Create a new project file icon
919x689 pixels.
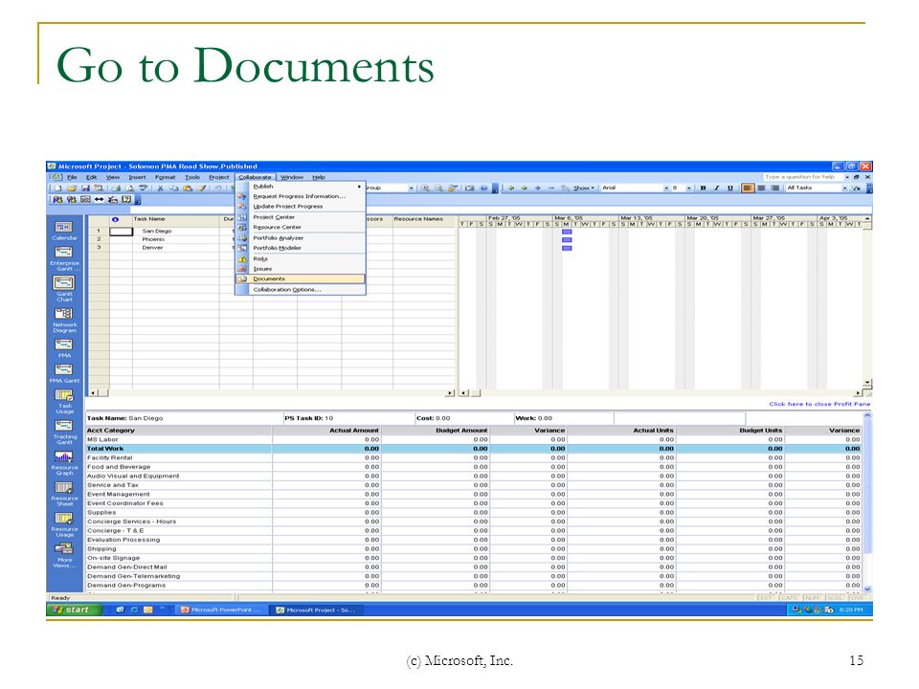click(58, 189)
